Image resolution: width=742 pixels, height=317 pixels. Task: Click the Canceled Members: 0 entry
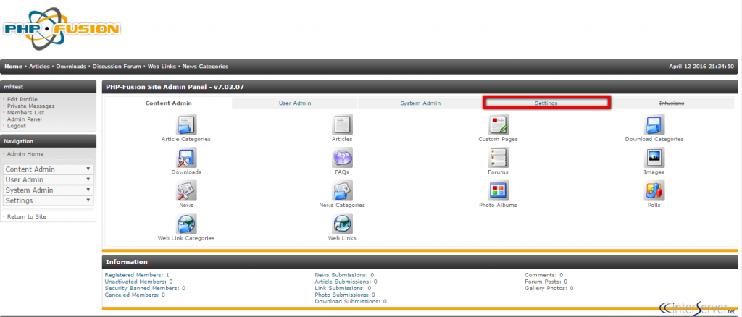coord(135,295)
